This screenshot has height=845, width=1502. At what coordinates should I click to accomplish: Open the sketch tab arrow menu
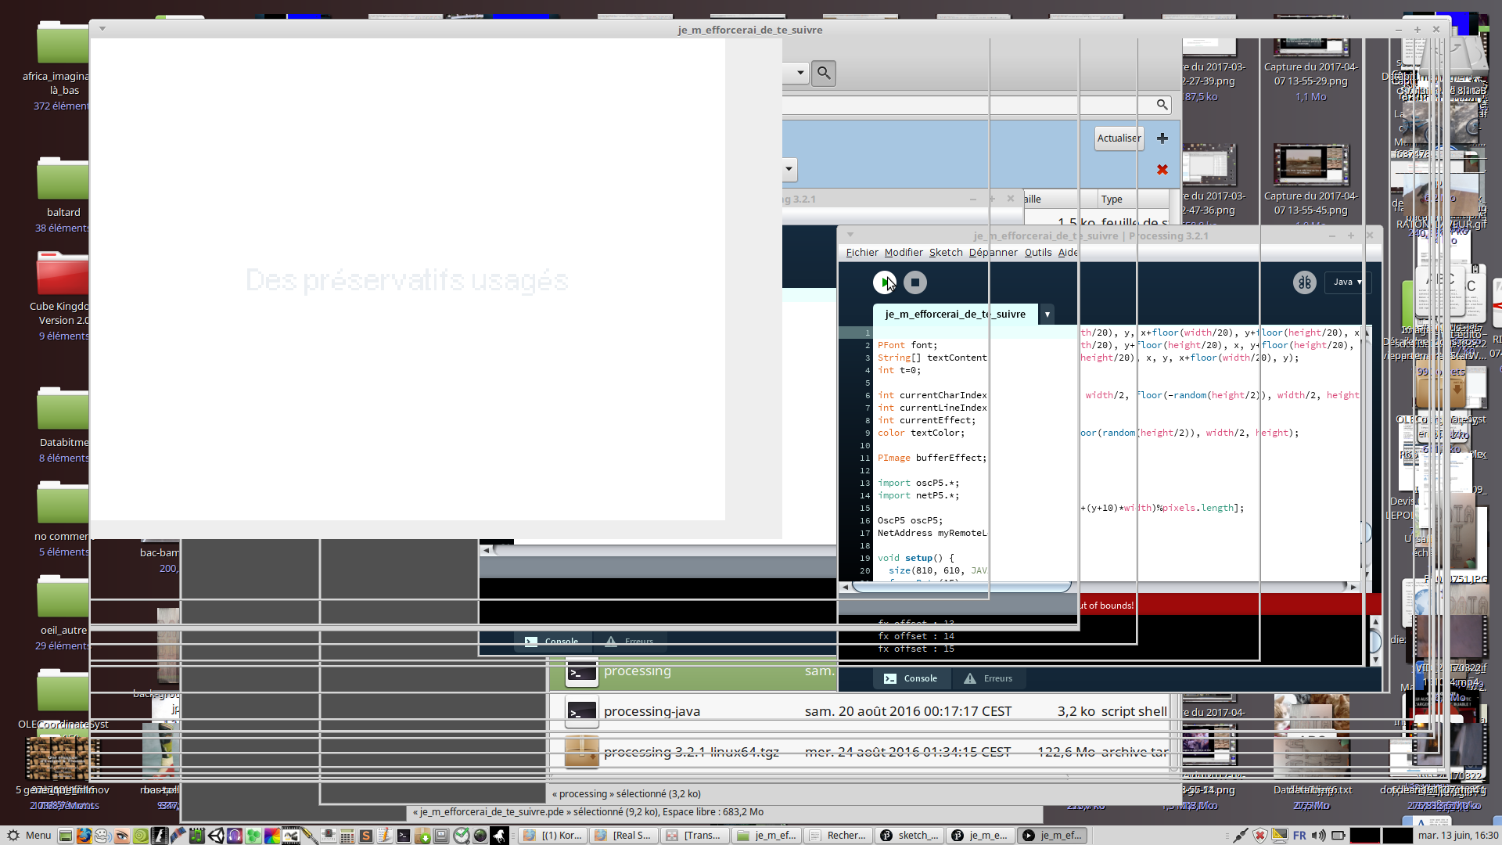[x=1047, y=315]
